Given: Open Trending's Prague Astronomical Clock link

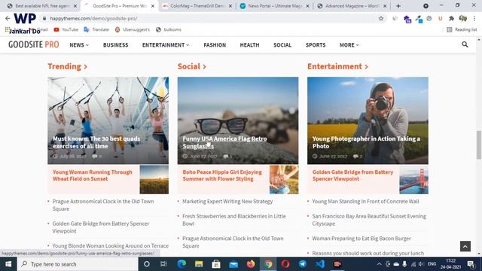Looking at the screenshot, I should point(103,205).
